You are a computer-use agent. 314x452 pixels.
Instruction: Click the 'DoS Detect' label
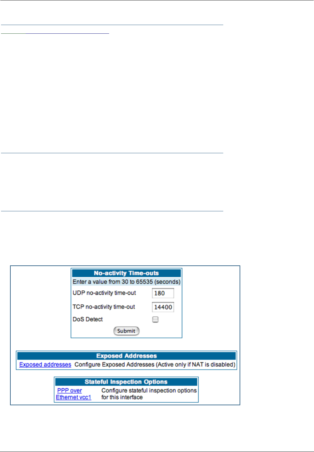(88, 319)
